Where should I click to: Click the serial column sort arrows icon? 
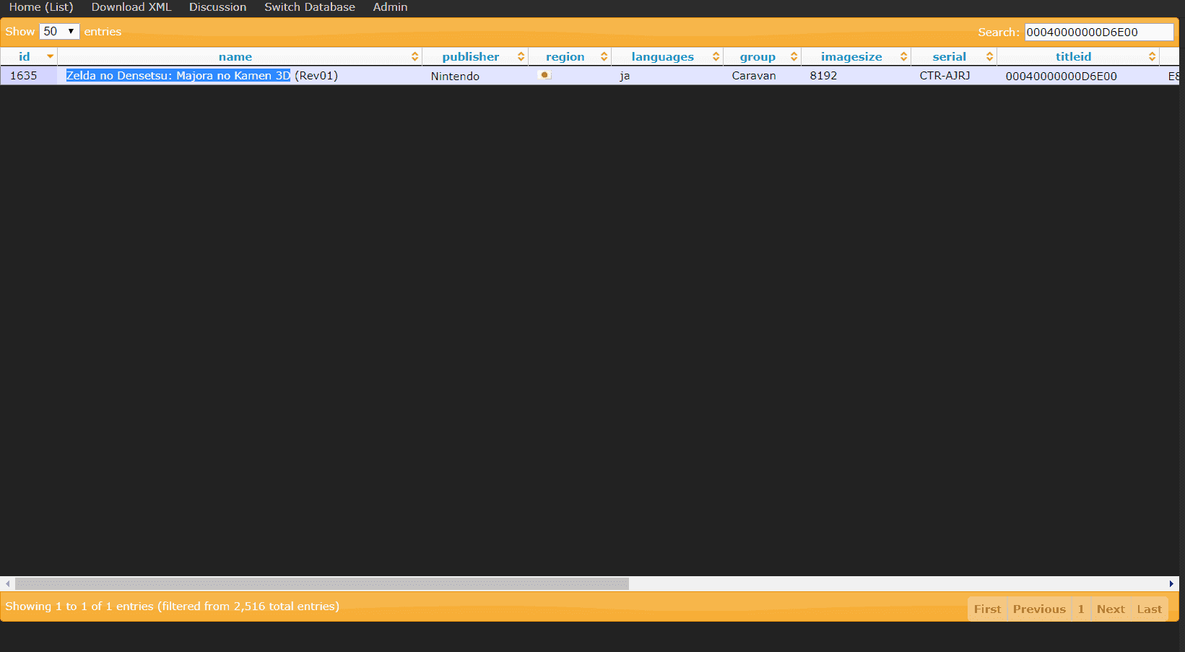tap(989, 56)
